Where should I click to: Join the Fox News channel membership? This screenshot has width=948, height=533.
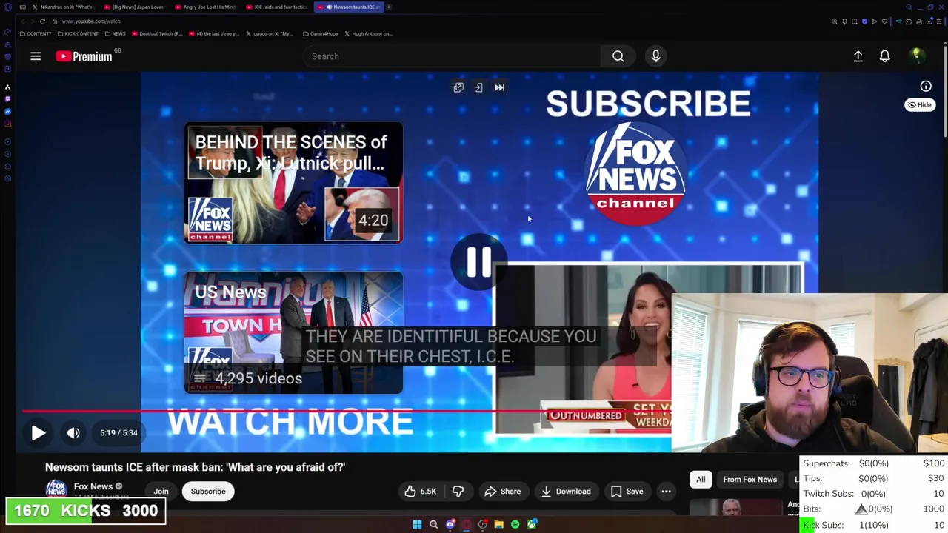[x=161, y=492]
